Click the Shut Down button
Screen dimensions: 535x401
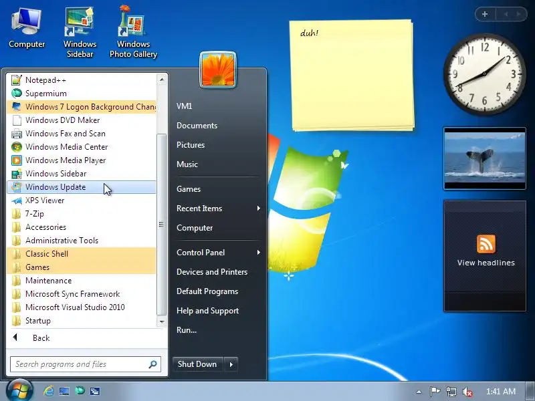click(197, 364)
